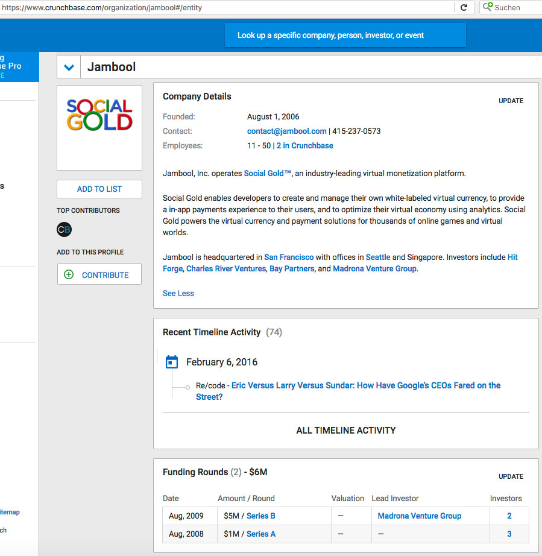This screenshot has height=556, width=542.
Task: Open the Series B funding round link
Action: click(x=261, y=516)
